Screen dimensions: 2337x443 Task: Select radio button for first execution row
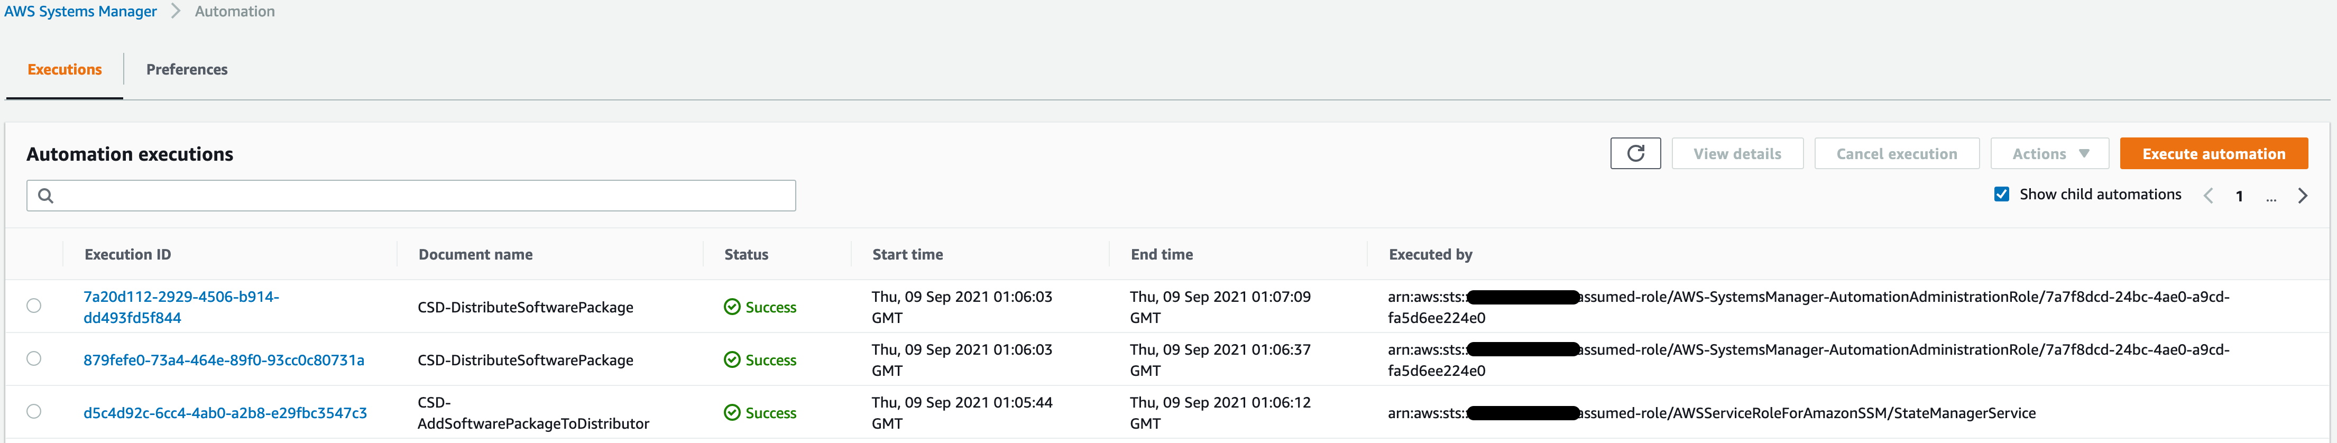[34, 306]
